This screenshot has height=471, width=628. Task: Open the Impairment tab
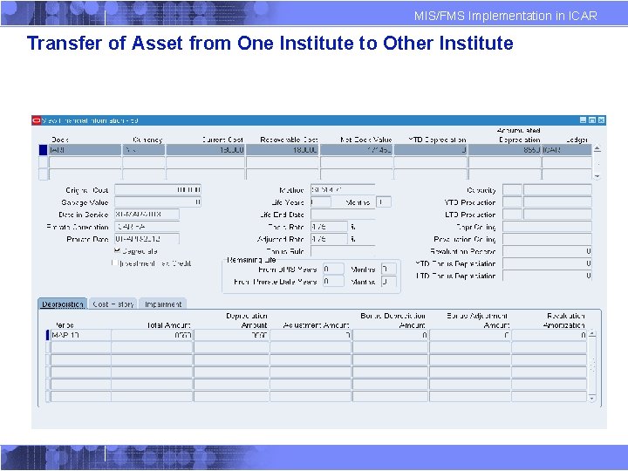point(162,304)
